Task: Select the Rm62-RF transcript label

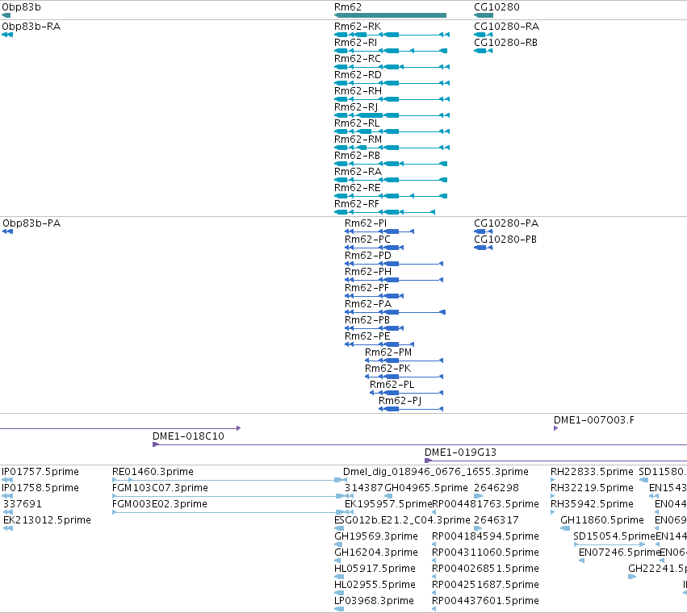Action: point(357,204)
